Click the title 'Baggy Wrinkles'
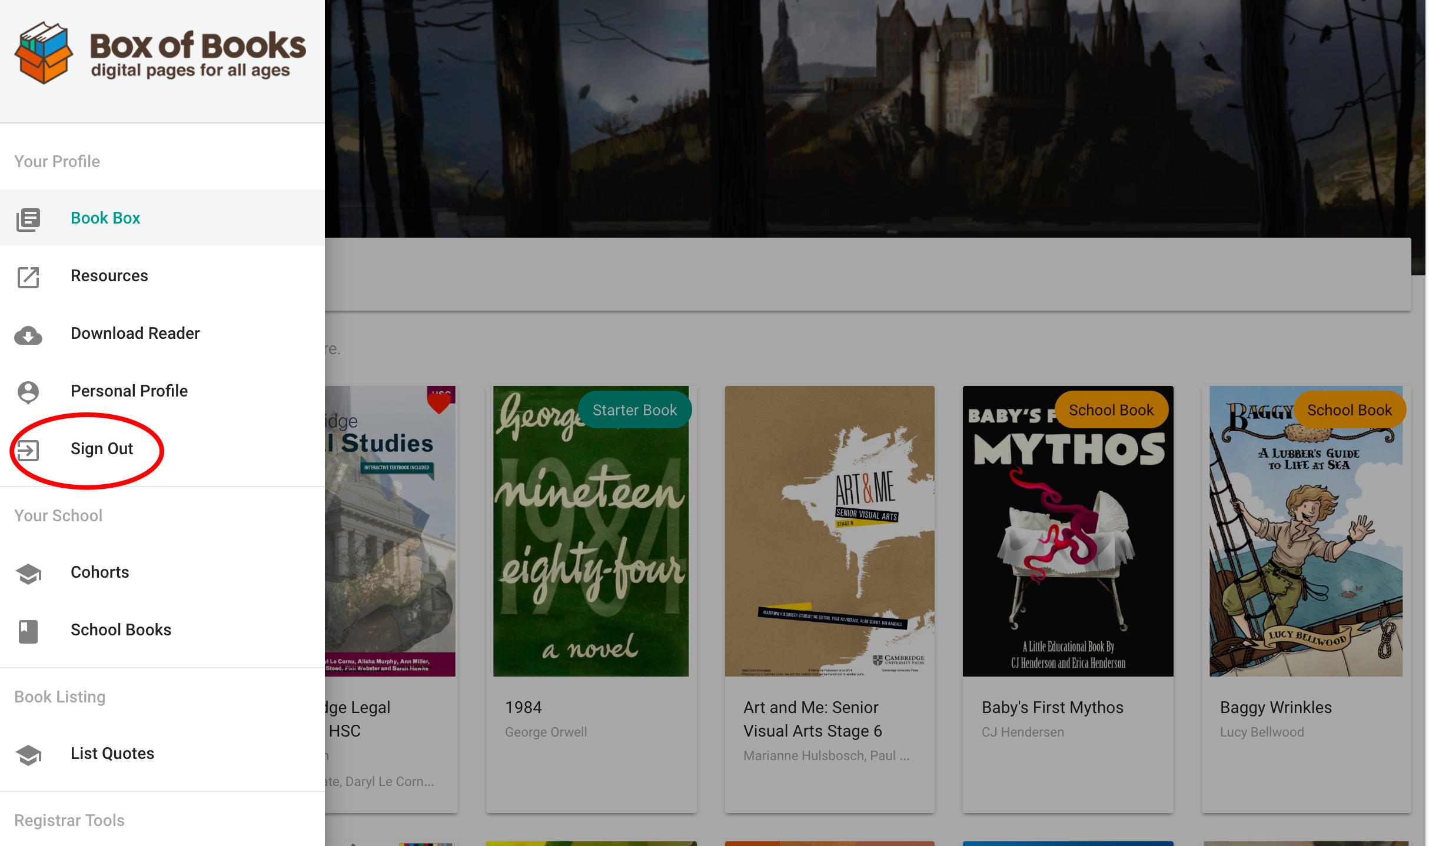 point(1276,708)
